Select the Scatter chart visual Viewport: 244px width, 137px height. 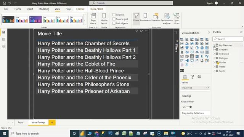[192, 48]
